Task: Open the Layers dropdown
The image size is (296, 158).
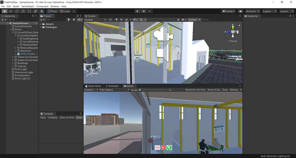Action: 270,11
